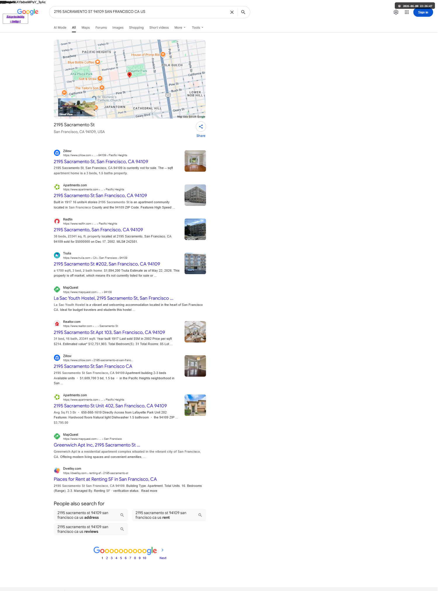
Task: Open the Forums tab
Action: pyautogui.click(x=101, y=27)
